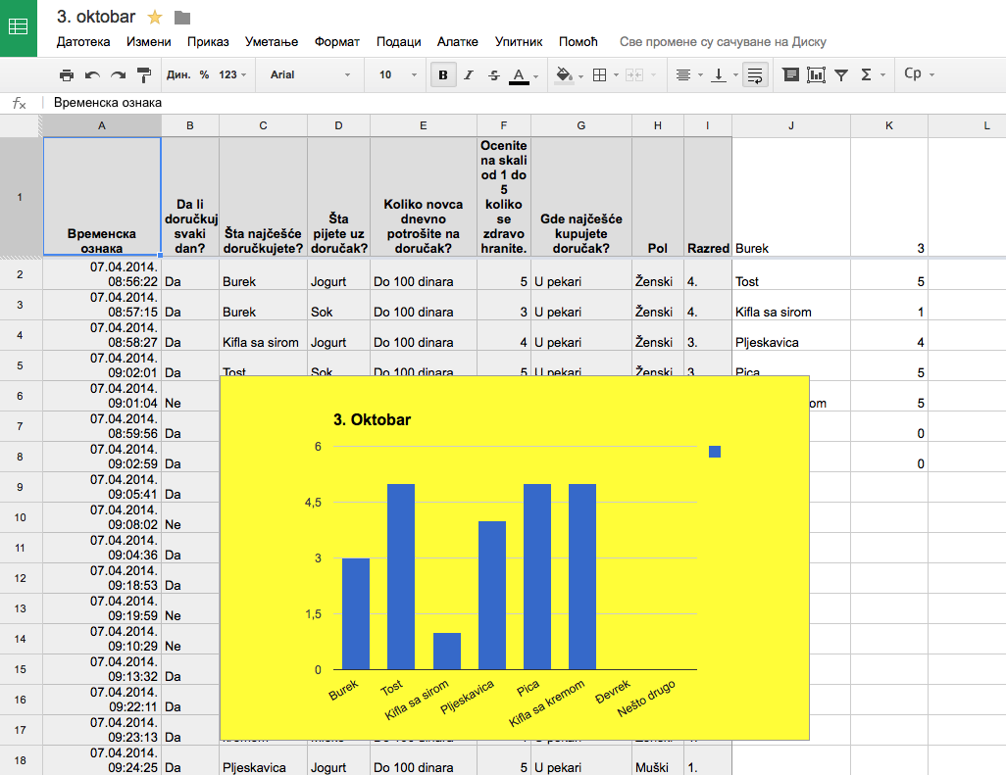Select column J header

[791, 125]
